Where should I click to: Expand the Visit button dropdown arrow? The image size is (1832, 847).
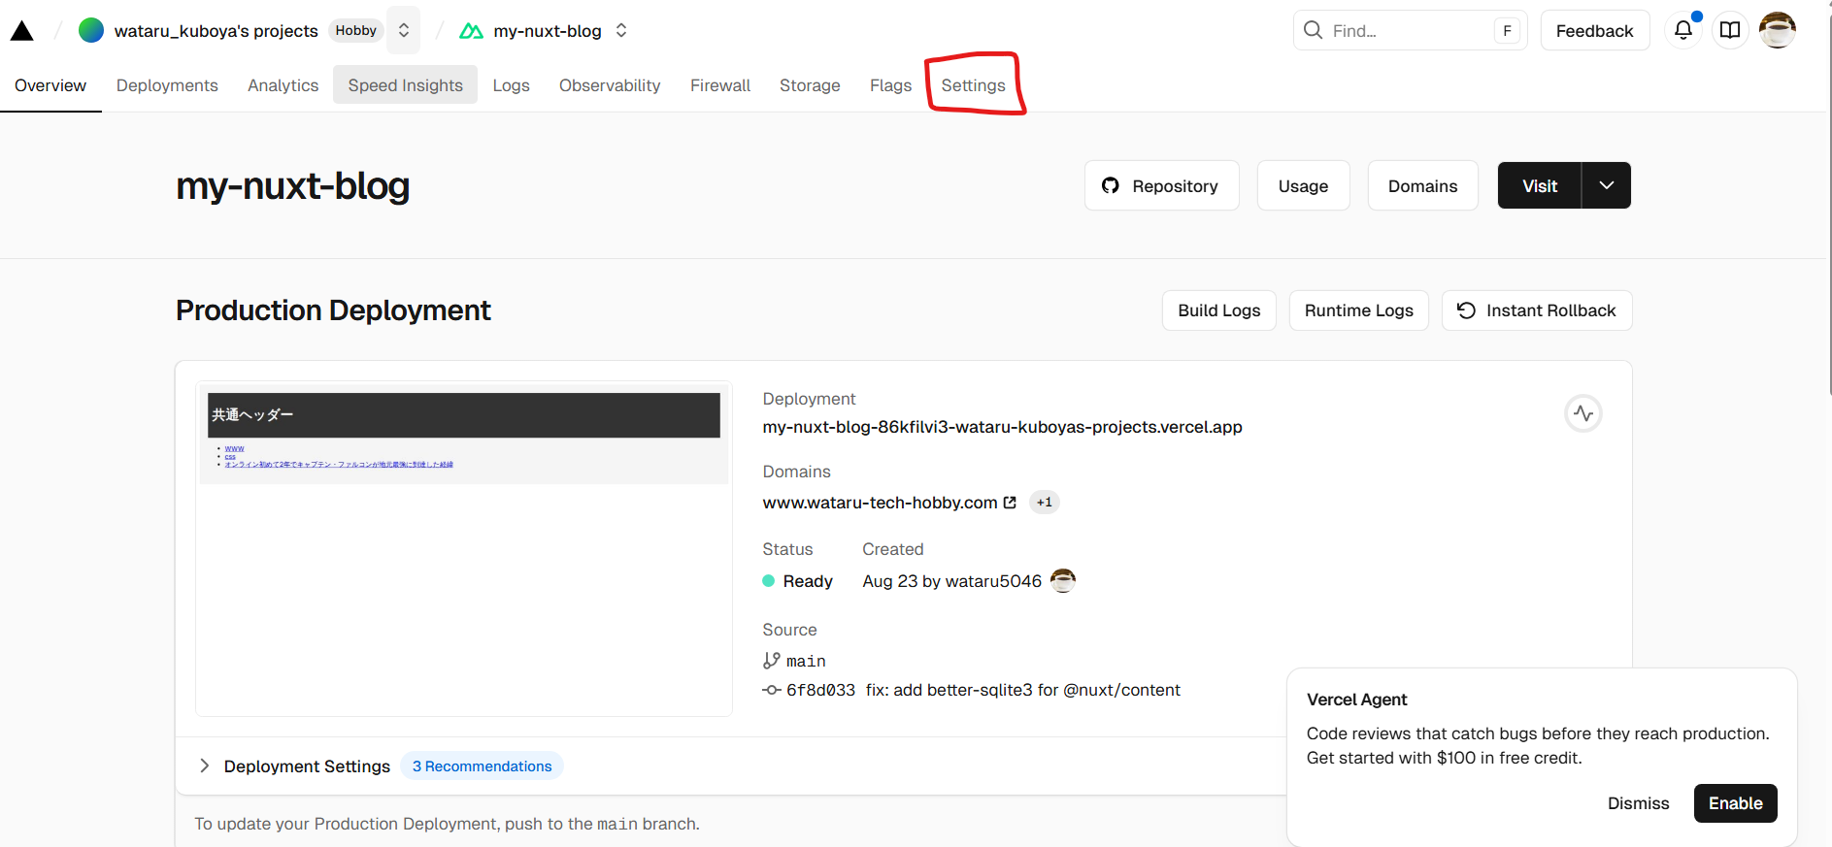(1607, 185)
